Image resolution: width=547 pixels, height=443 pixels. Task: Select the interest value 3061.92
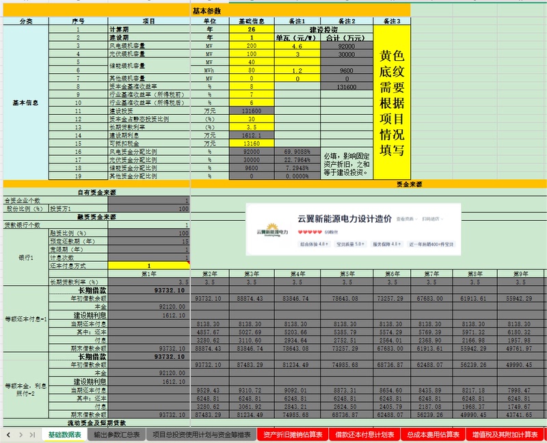pyautogui.click(x=252, y=406)
